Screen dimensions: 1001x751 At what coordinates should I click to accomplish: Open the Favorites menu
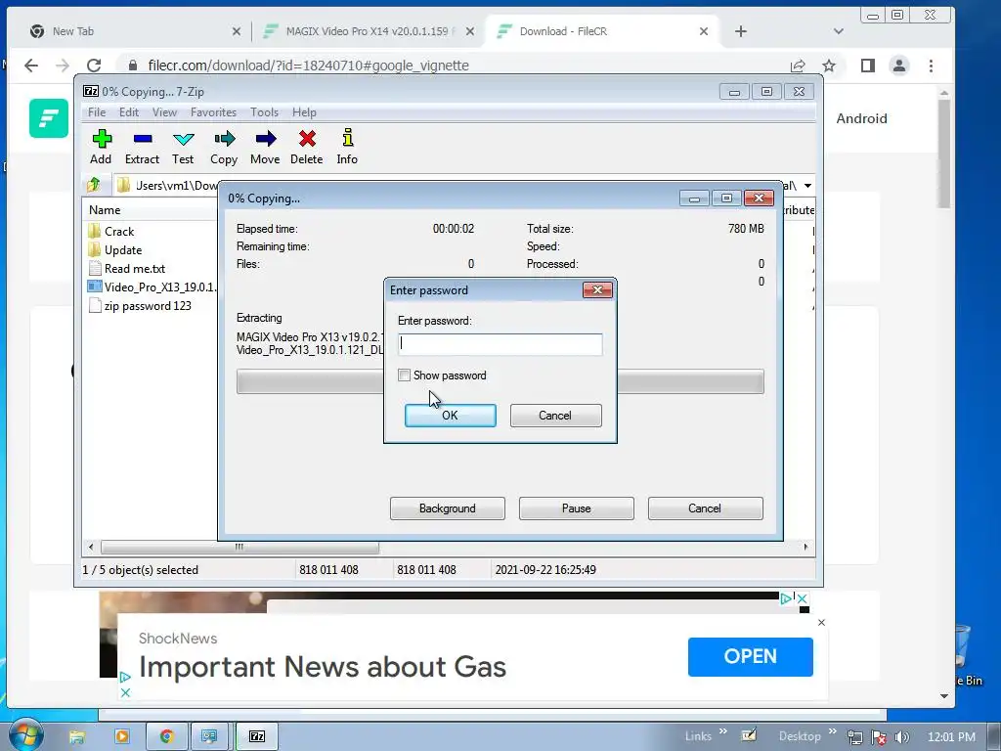click(x=213, y=112)
